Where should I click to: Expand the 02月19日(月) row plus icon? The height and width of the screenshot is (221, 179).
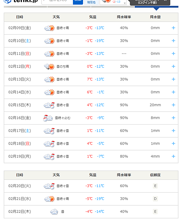(174, 156)
